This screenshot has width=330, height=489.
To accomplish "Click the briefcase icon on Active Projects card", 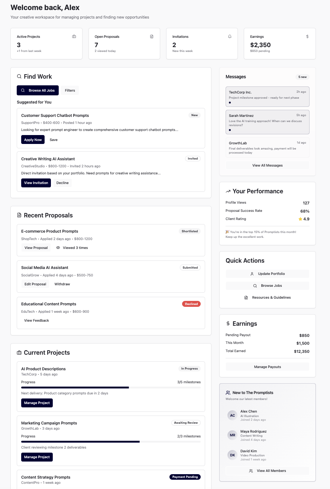I will (x=74, y=36).
